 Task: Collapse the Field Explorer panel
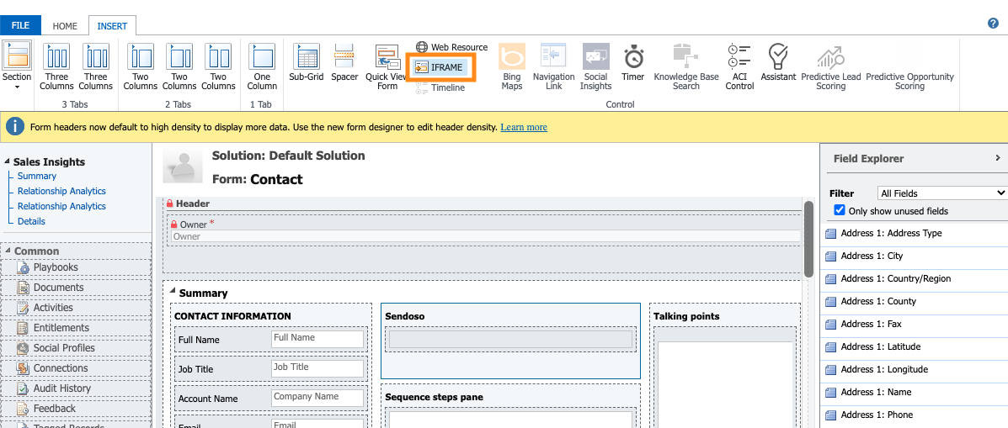pyautogui.click(x=998, y=158)
